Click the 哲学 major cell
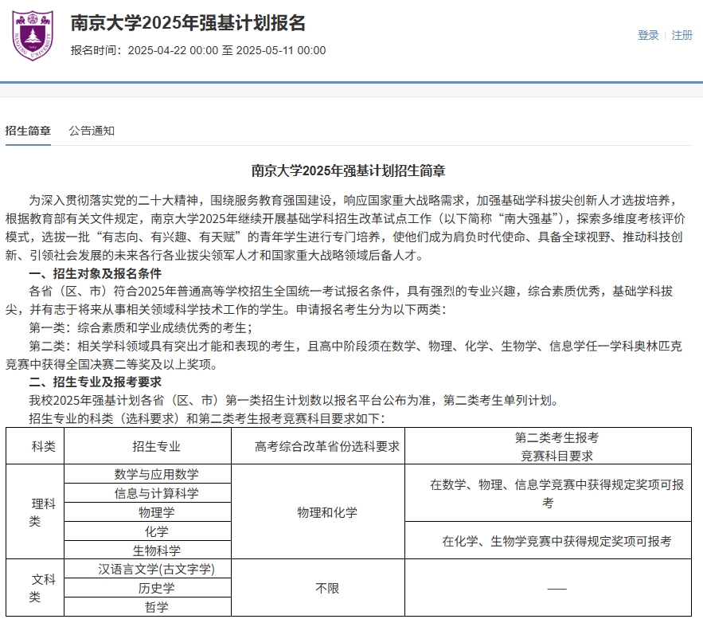This screenshot has width=703, height=619. click(x=157, y=607)
